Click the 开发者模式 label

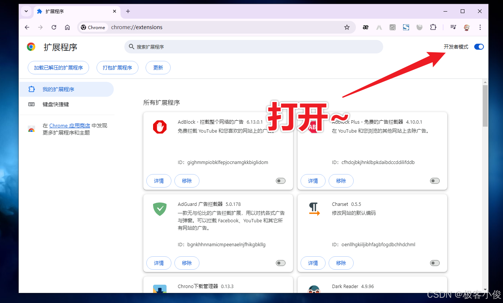(456, 47)
